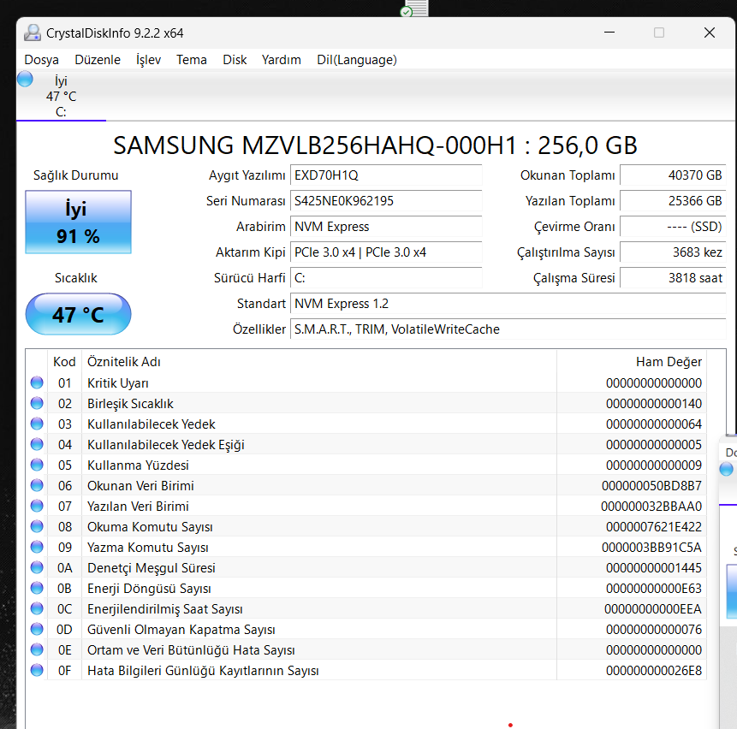Click the Kod column header
The height and width of the screenshot is (729, 737).
(x=64, y=362)
